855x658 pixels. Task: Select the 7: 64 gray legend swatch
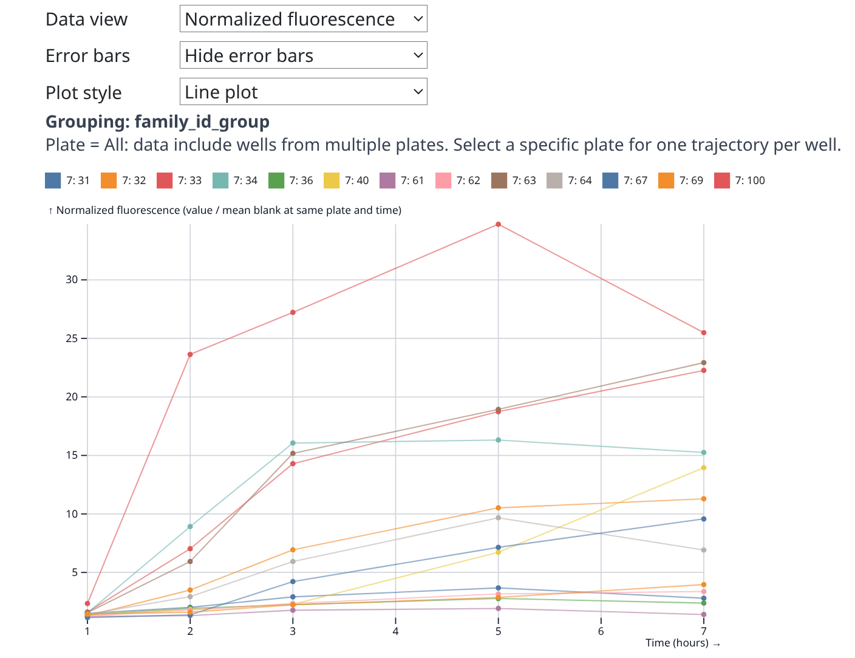pos(555,180)
